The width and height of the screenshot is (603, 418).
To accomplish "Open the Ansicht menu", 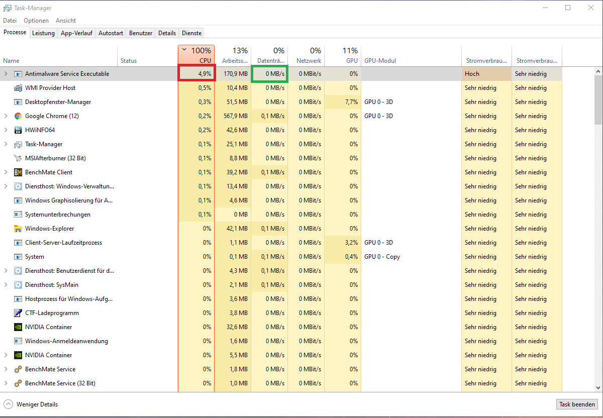I will (x=66, y=21).
